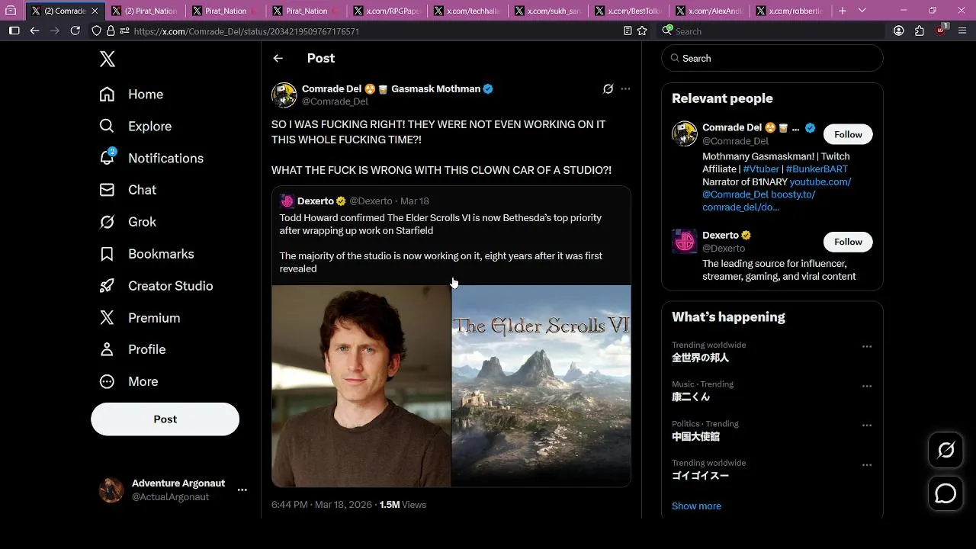The width and height of the screenshot is (976, 549).
Task: Open a new browser tab
Action: [x=843, y=11]
